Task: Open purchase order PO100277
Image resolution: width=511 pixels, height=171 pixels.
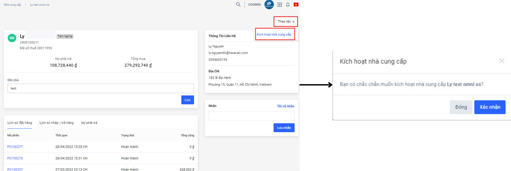Action: [x=15, y=147]
